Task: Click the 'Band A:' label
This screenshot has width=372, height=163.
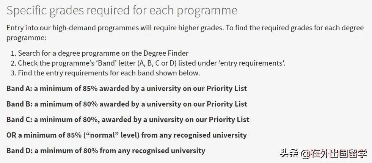Action: point(19,89)
